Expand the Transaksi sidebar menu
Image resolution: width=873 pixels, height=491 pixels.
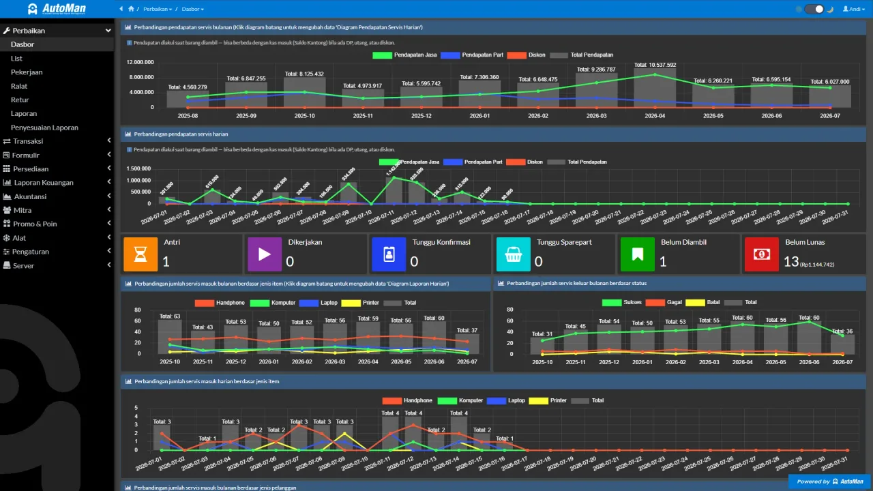pyautogui.click(x=57, y=141)
